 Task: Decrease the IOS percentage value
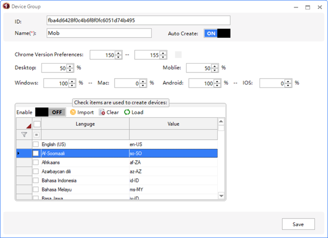[288, 85]
